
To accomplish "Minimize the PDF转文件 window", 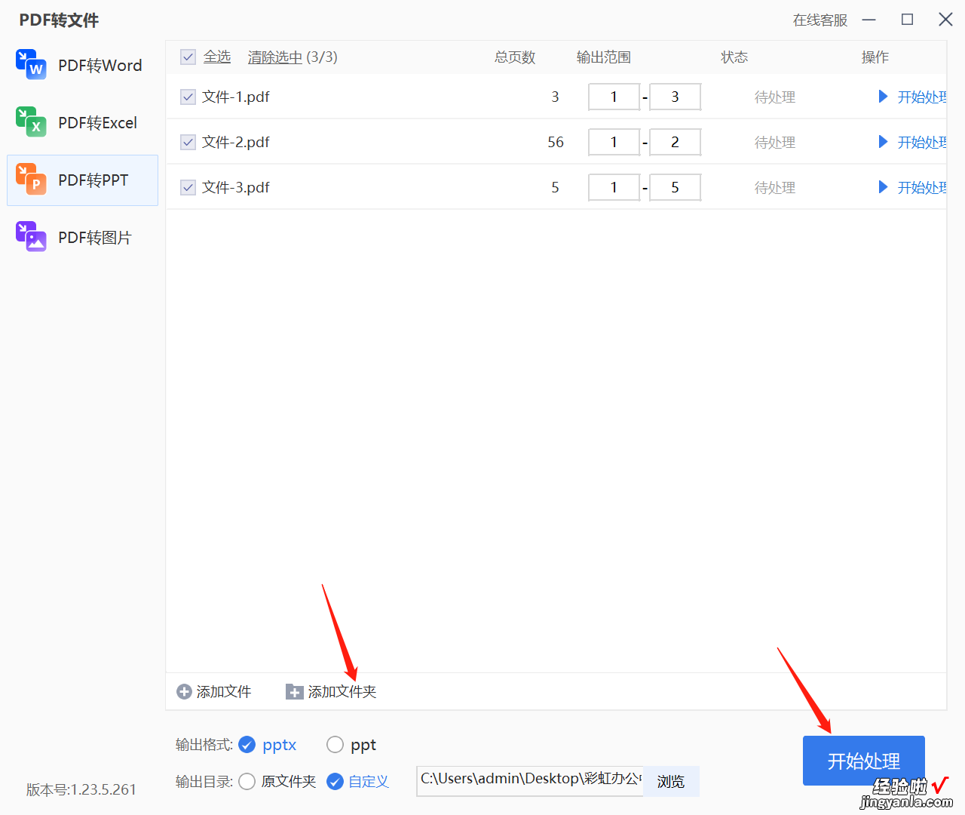I will pyautogui.click(x=869, y=20).
